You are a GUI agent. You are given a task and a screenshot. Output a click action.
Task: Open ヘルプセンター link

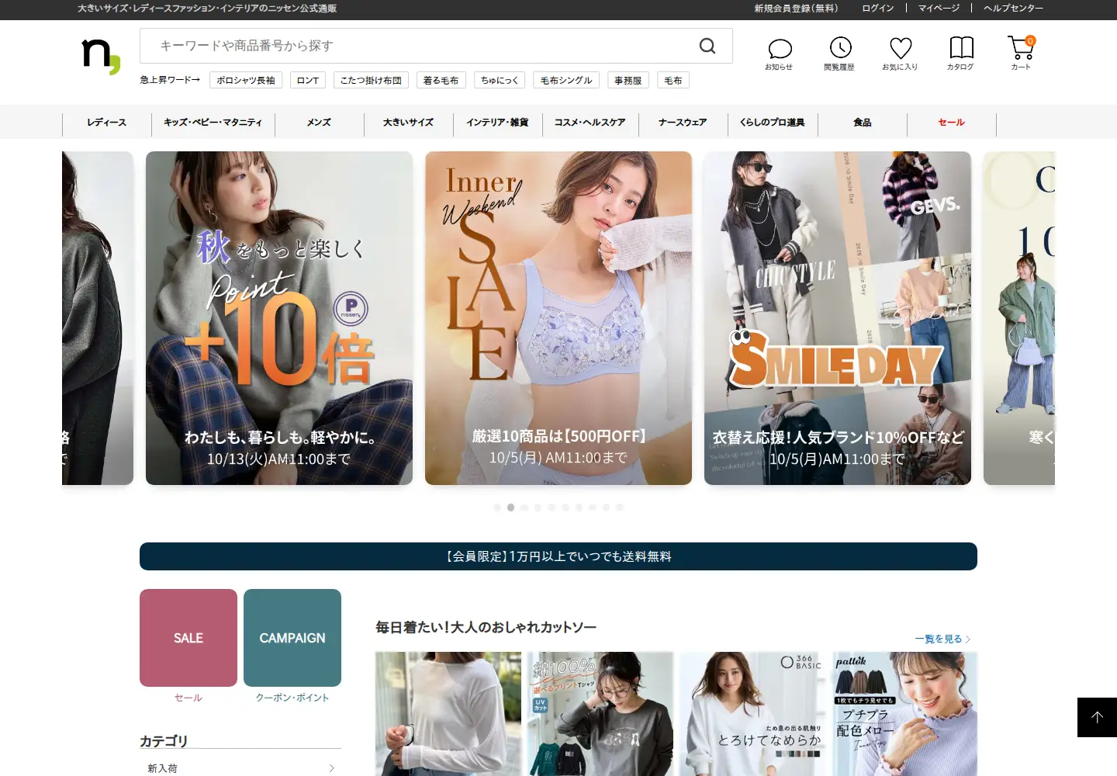pos(1013,9)
